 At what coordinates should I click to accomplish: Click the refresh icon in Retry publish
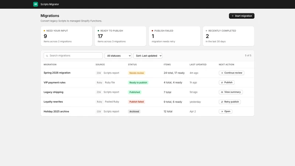coord(222,102)
